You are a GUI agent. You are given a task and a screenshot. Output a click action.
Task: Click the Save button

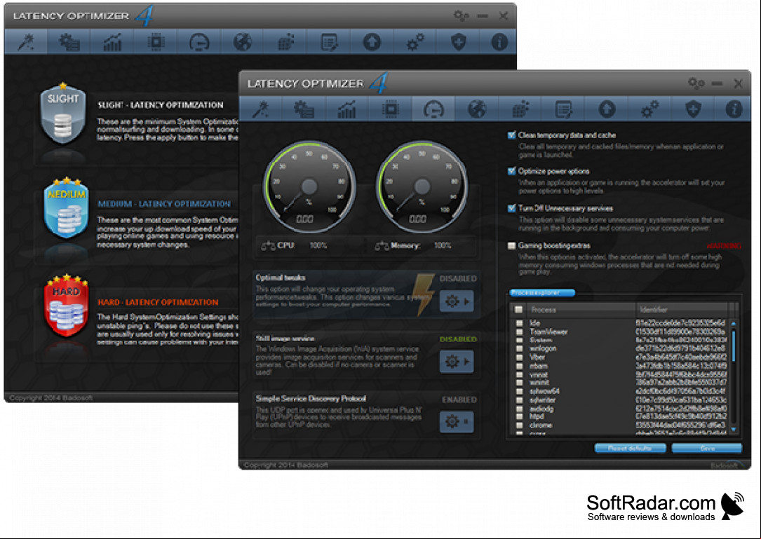[x=707, y=449]
